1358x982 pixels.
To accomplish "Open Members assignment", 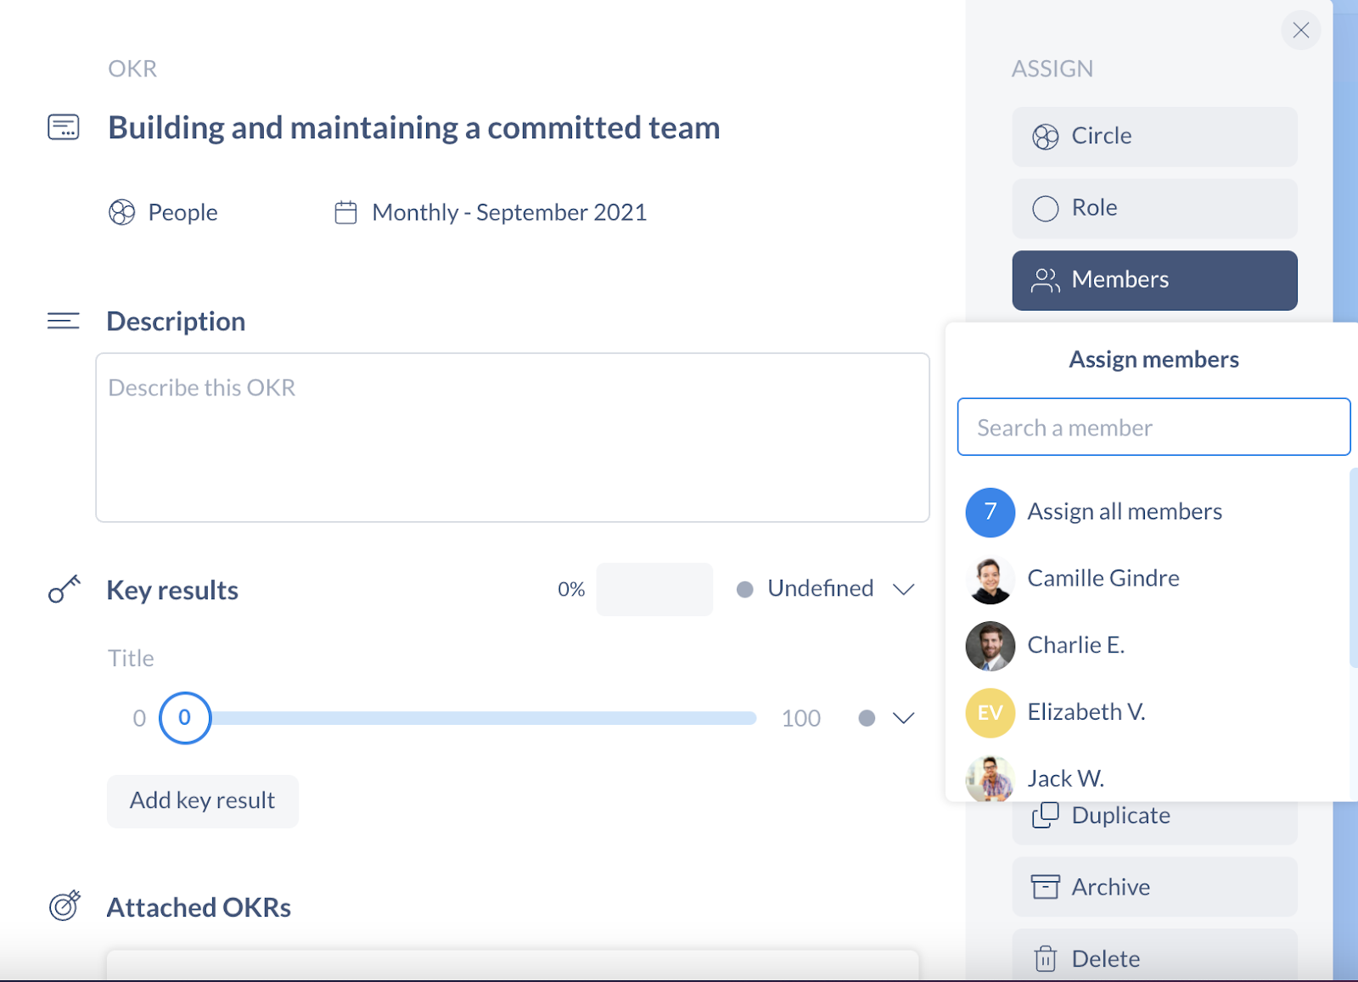I will coord(1154,280).
